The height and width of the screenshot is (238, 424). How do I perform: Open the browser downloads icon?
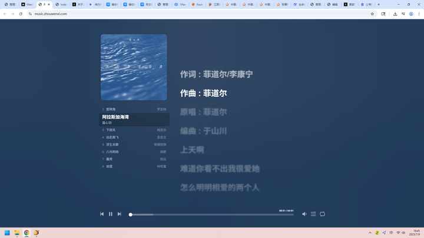395,14
